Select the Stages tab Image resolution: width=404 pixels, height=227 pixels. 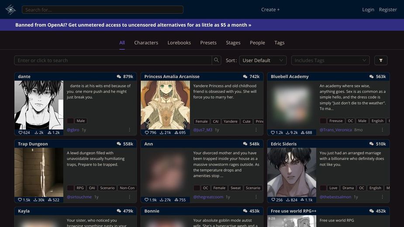click(233, 43)
